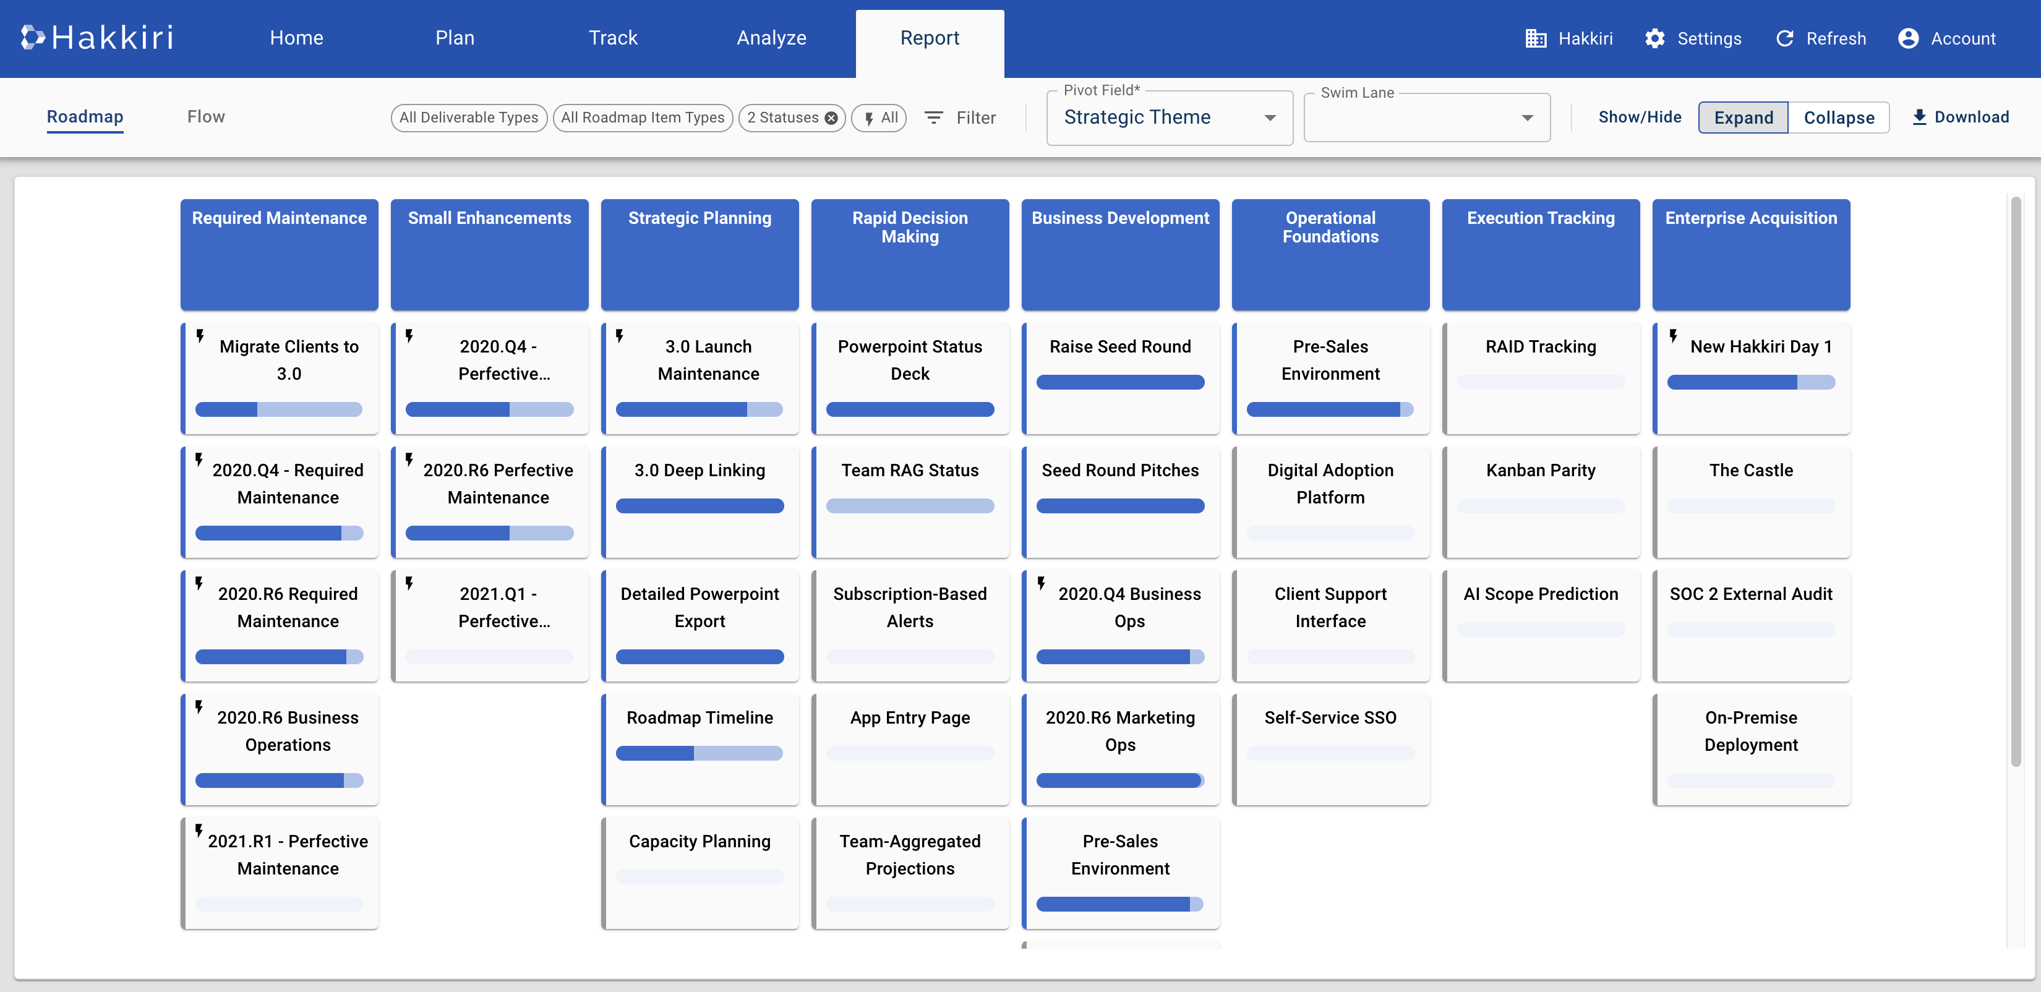Click lightning bolt on Migrate Clients card
The height and width of the screenshot is (992, 2041).
[x=200, y=335]
